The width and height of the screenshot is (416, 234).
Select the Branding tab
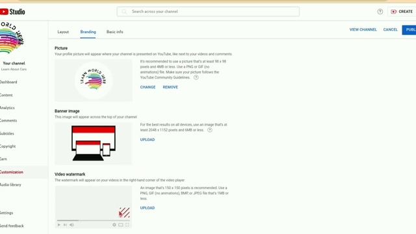pos(88,32)
